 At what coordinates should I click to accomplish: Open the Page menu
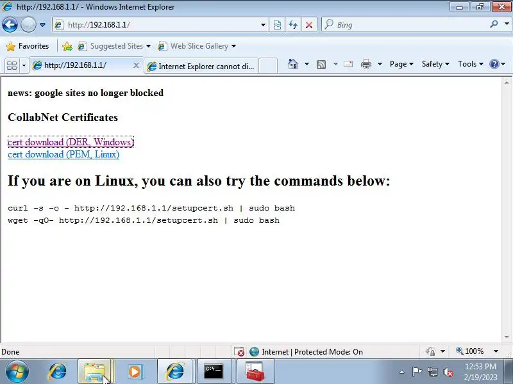tap(401, 64)
